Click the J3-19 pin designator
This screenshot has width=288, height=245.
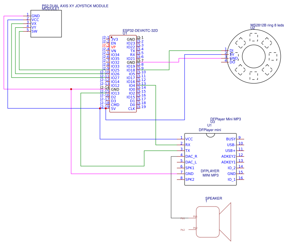click(x=141, y=107)
